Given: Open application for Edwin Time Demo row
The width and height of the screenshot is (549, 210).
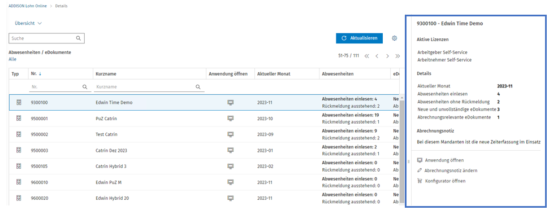Looking at the screenshot, I should click(x=230, y=103).
